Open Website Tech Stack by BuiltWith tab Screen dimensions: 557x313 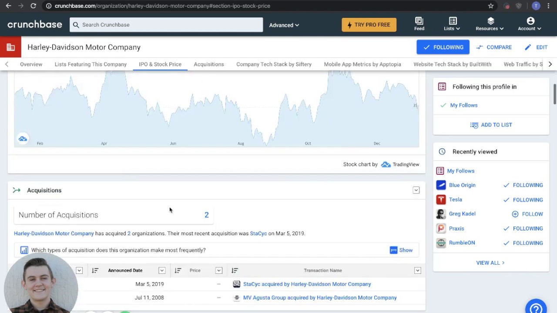coord(452,64)
